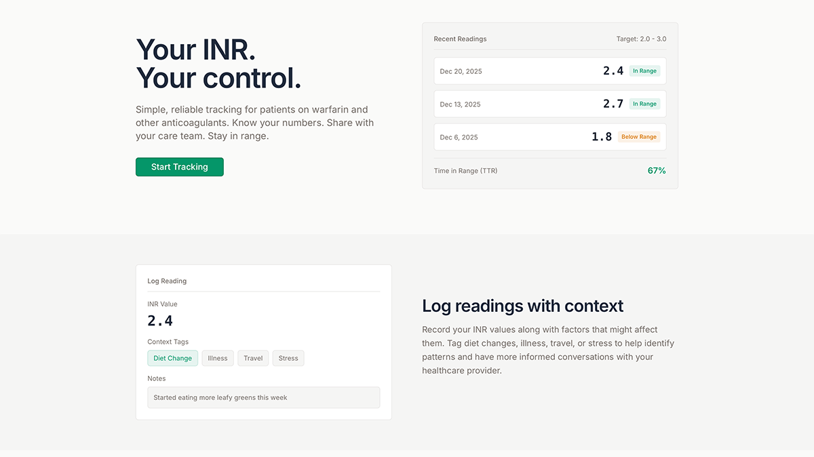Click the In Range badge beside 2.4
Screen dimensions: 814x457
644,71
